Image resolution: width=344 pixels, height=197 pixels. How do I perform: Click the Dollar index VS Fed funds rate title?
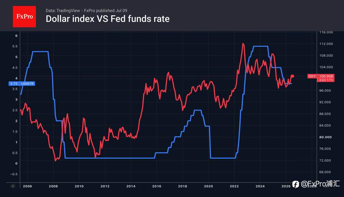pos(108,19)
